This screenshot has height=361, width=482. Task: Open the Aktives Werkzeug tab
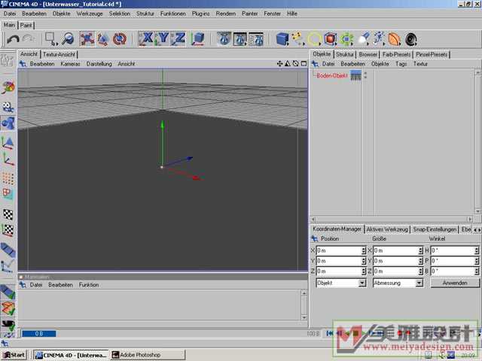tap(387, 229)
